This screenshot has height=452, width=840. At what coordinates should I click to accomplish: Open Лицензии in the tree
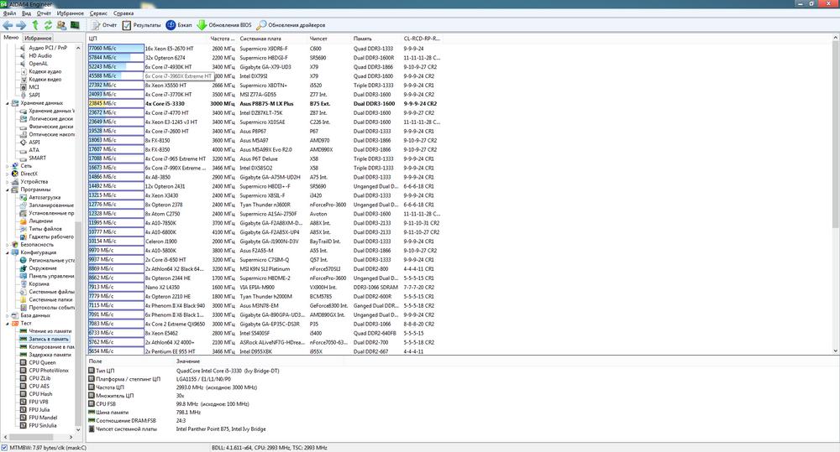coord(40,221)
